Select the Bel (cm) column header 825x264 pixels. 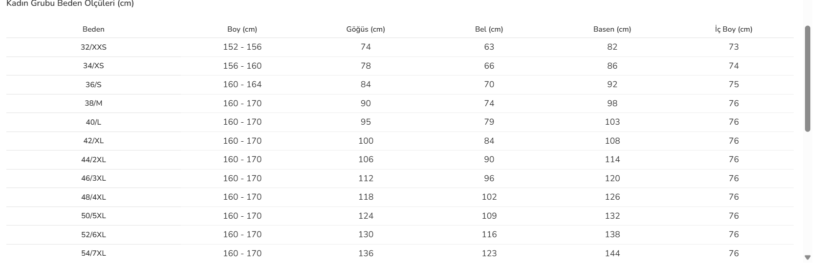[489, 29]
